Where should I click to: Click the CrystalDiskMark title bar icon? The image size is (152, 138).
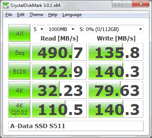point(6,5)
